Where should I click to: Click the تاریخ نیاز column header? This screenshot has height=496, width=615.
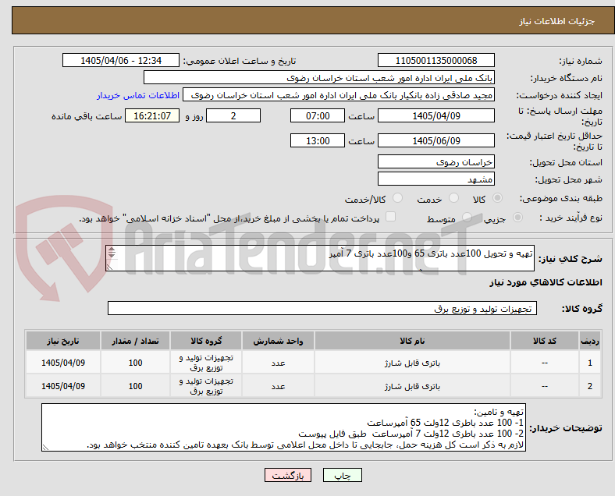pos(63,341)
